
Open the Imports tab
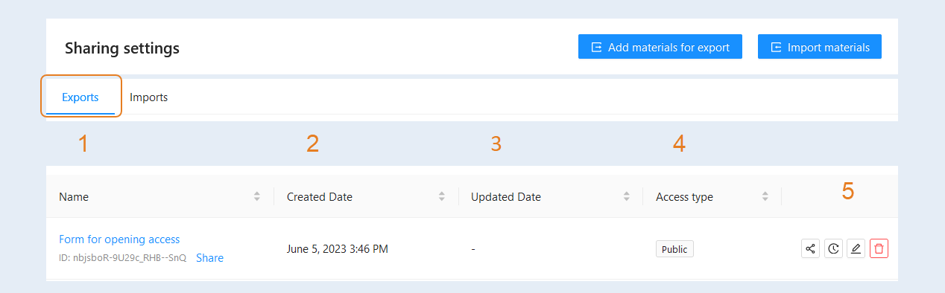tap(148, 97)
